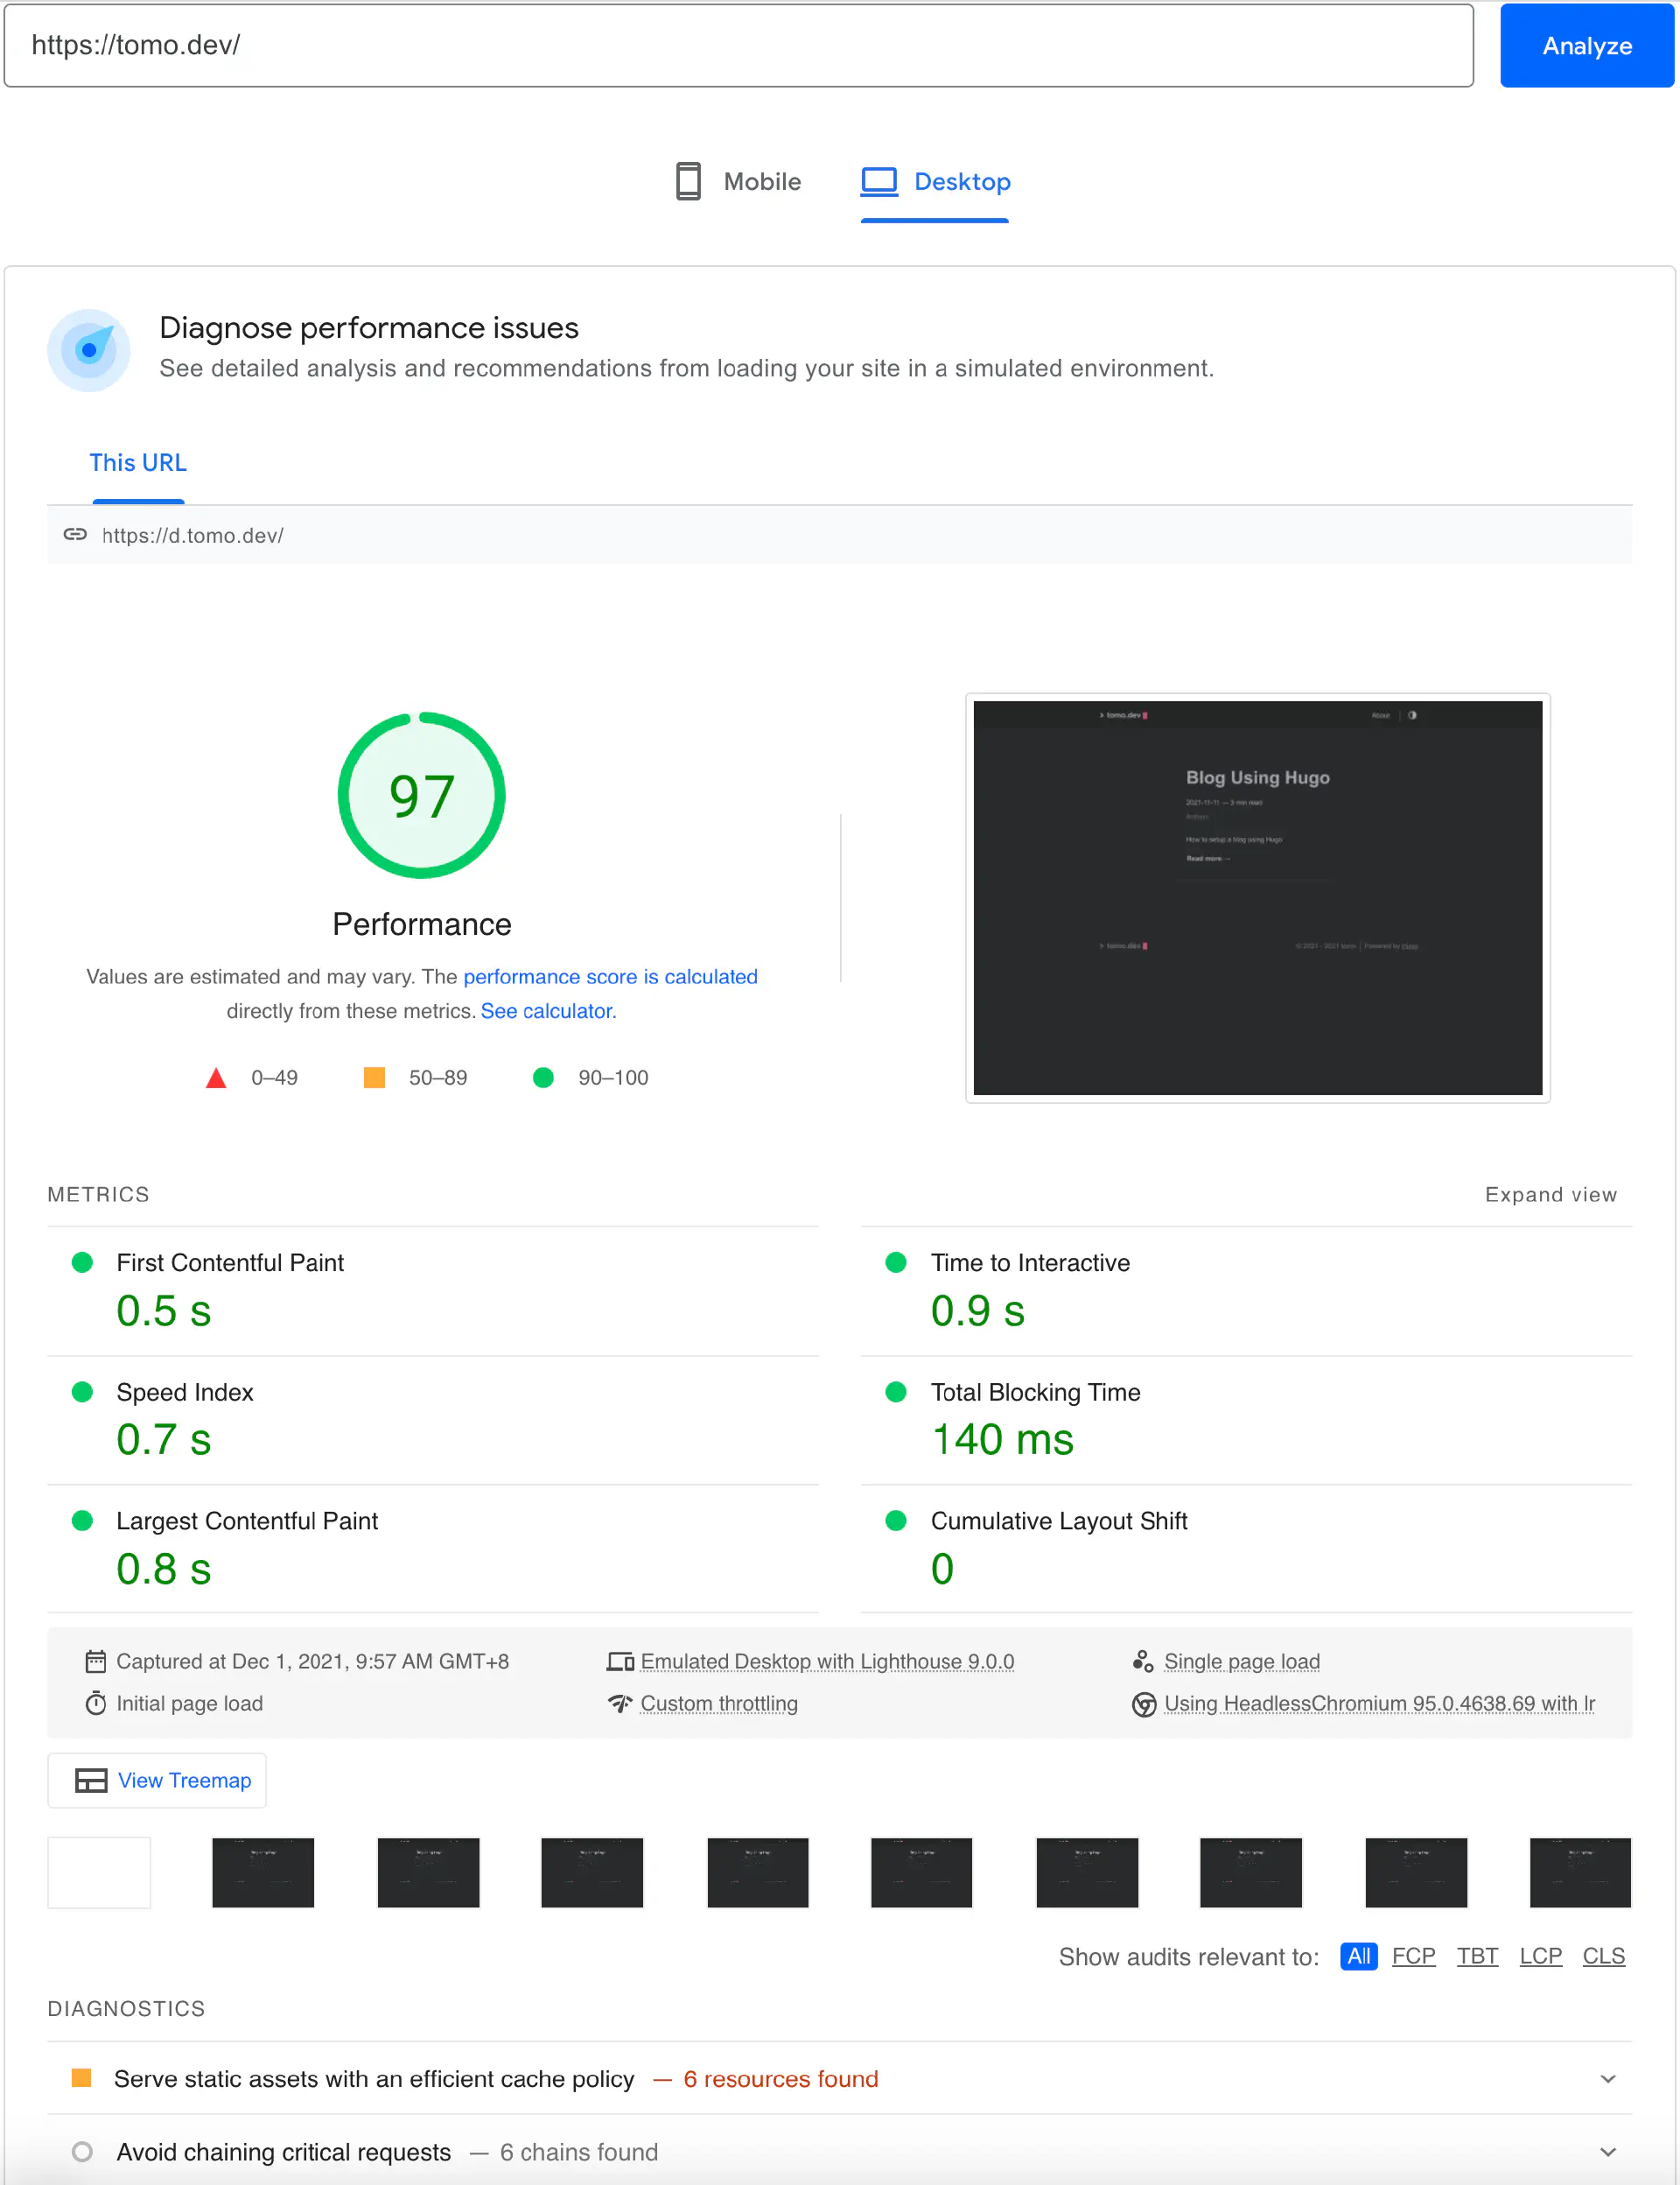Select the This URL tab
1680x2185 pixels.
(138, 463)
